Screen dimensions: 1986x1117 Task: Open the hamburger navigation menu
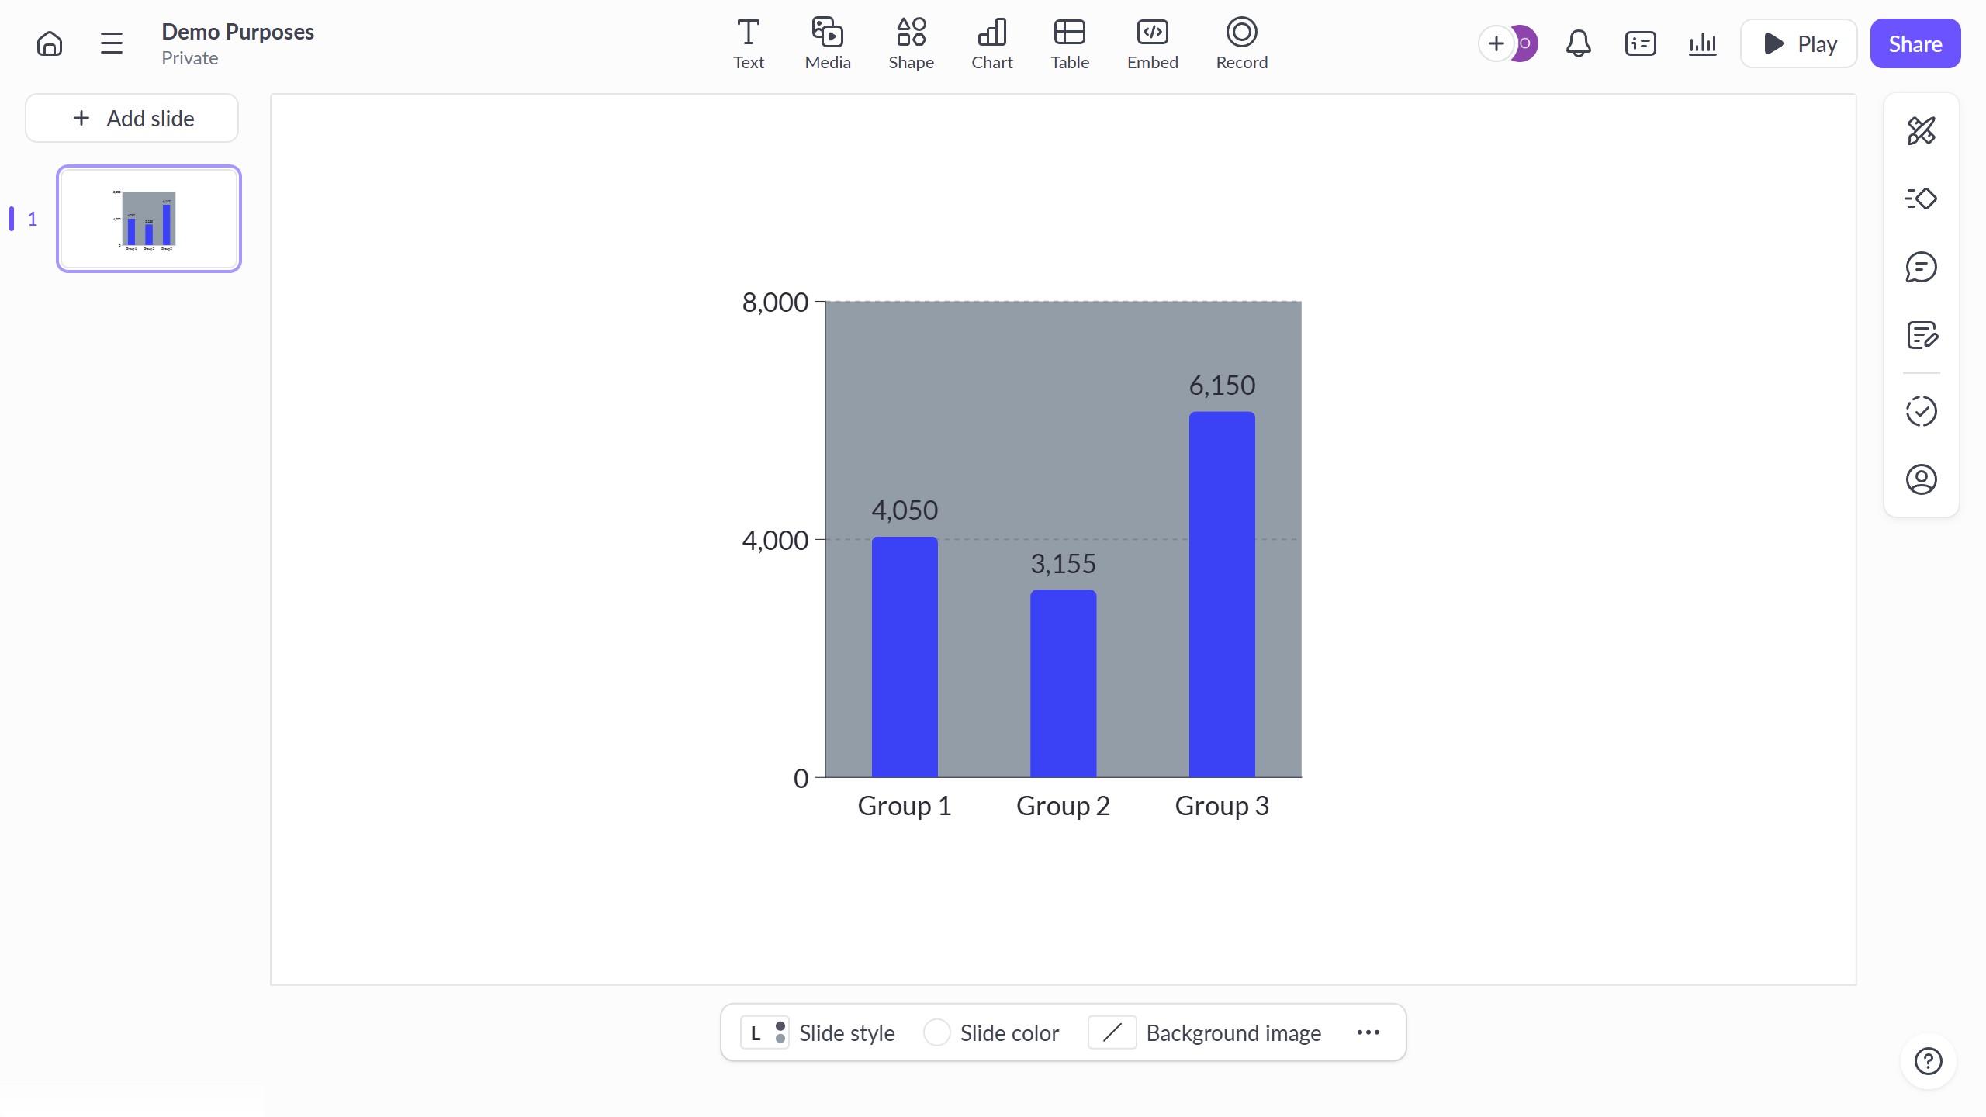click(110, 43)
